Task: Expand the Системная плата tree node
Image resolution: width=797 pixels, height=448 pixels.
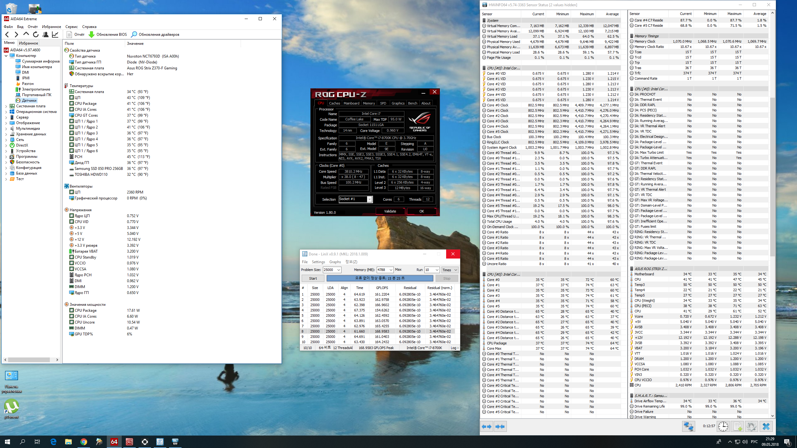Action: [6, 106]
